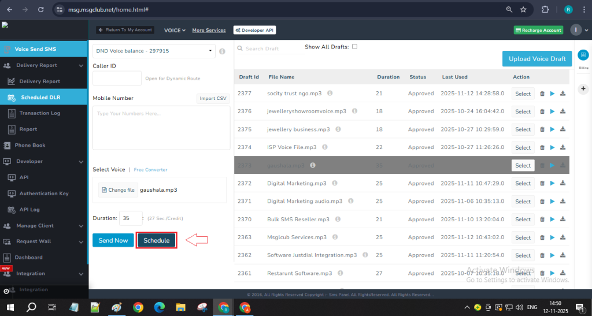Delete the socity trust ngo.mp3 draft
The height and width of the screenshot is (316, 592).
pos(542,94)
